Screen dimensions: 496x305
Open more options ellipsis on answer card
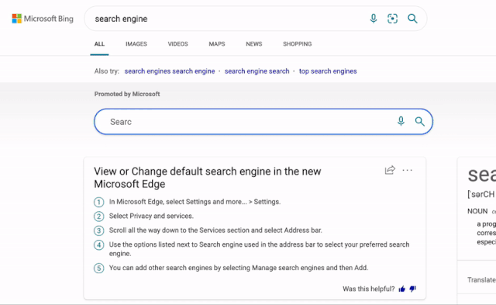(x=408, y=171)
